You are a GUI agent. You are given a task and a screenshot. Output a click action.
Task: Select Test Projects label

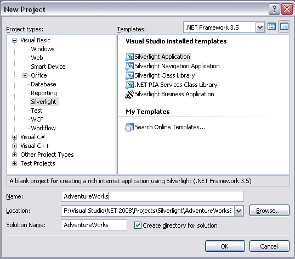38,163
